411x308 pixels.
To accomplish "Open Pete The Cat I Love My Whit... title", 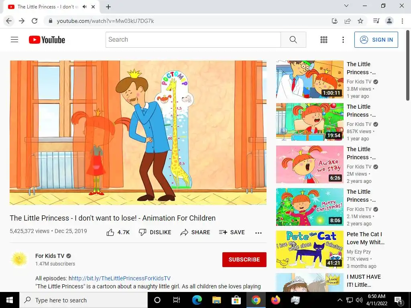I will (x=365, y=238).
